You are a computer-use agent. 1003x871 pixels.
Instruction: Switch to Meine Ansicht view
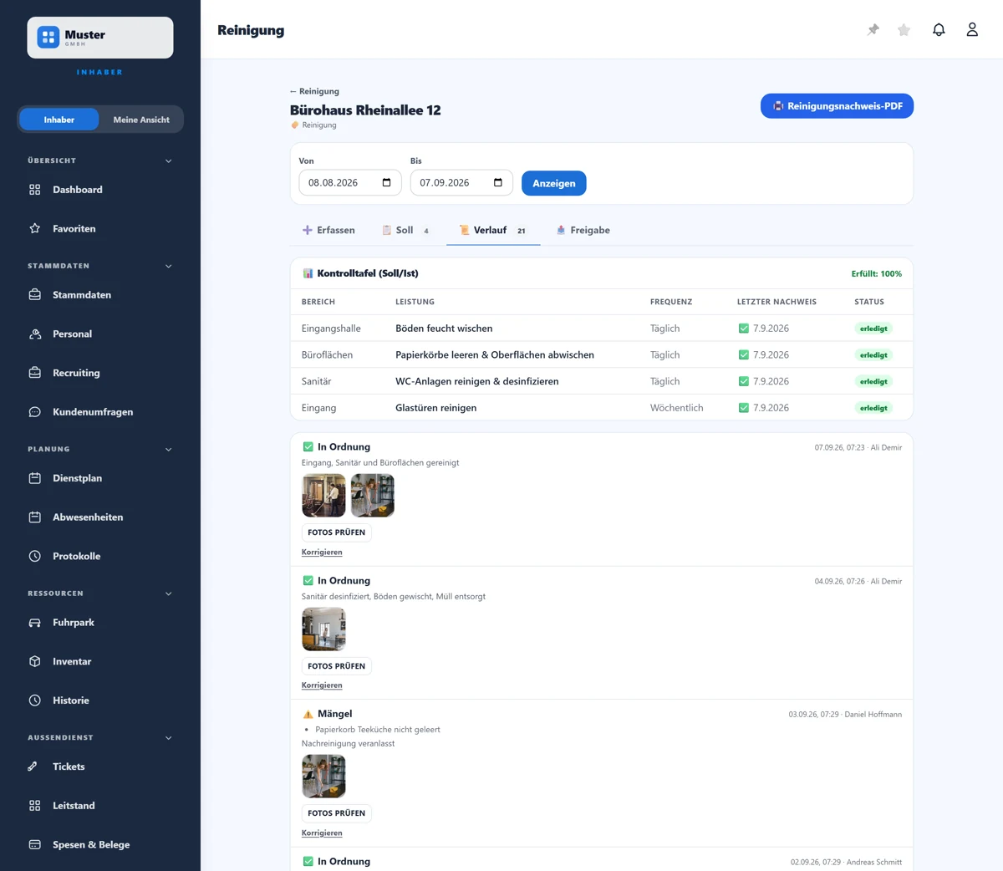click(141, 120)
